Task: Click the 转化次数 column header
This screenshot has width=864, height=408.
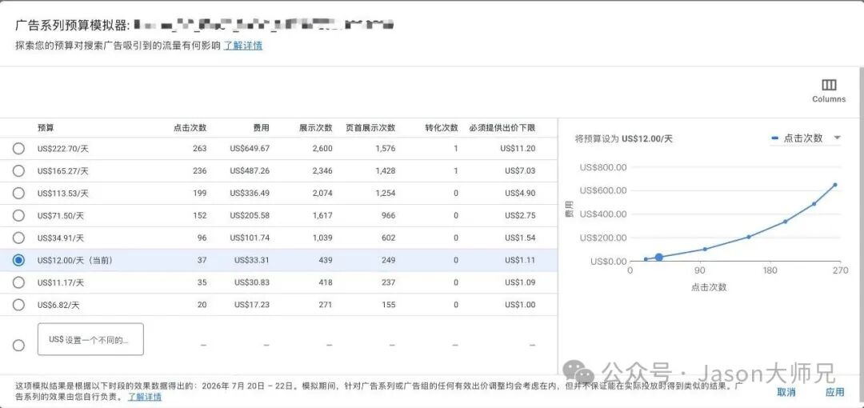Action: [x=442, y=128]
